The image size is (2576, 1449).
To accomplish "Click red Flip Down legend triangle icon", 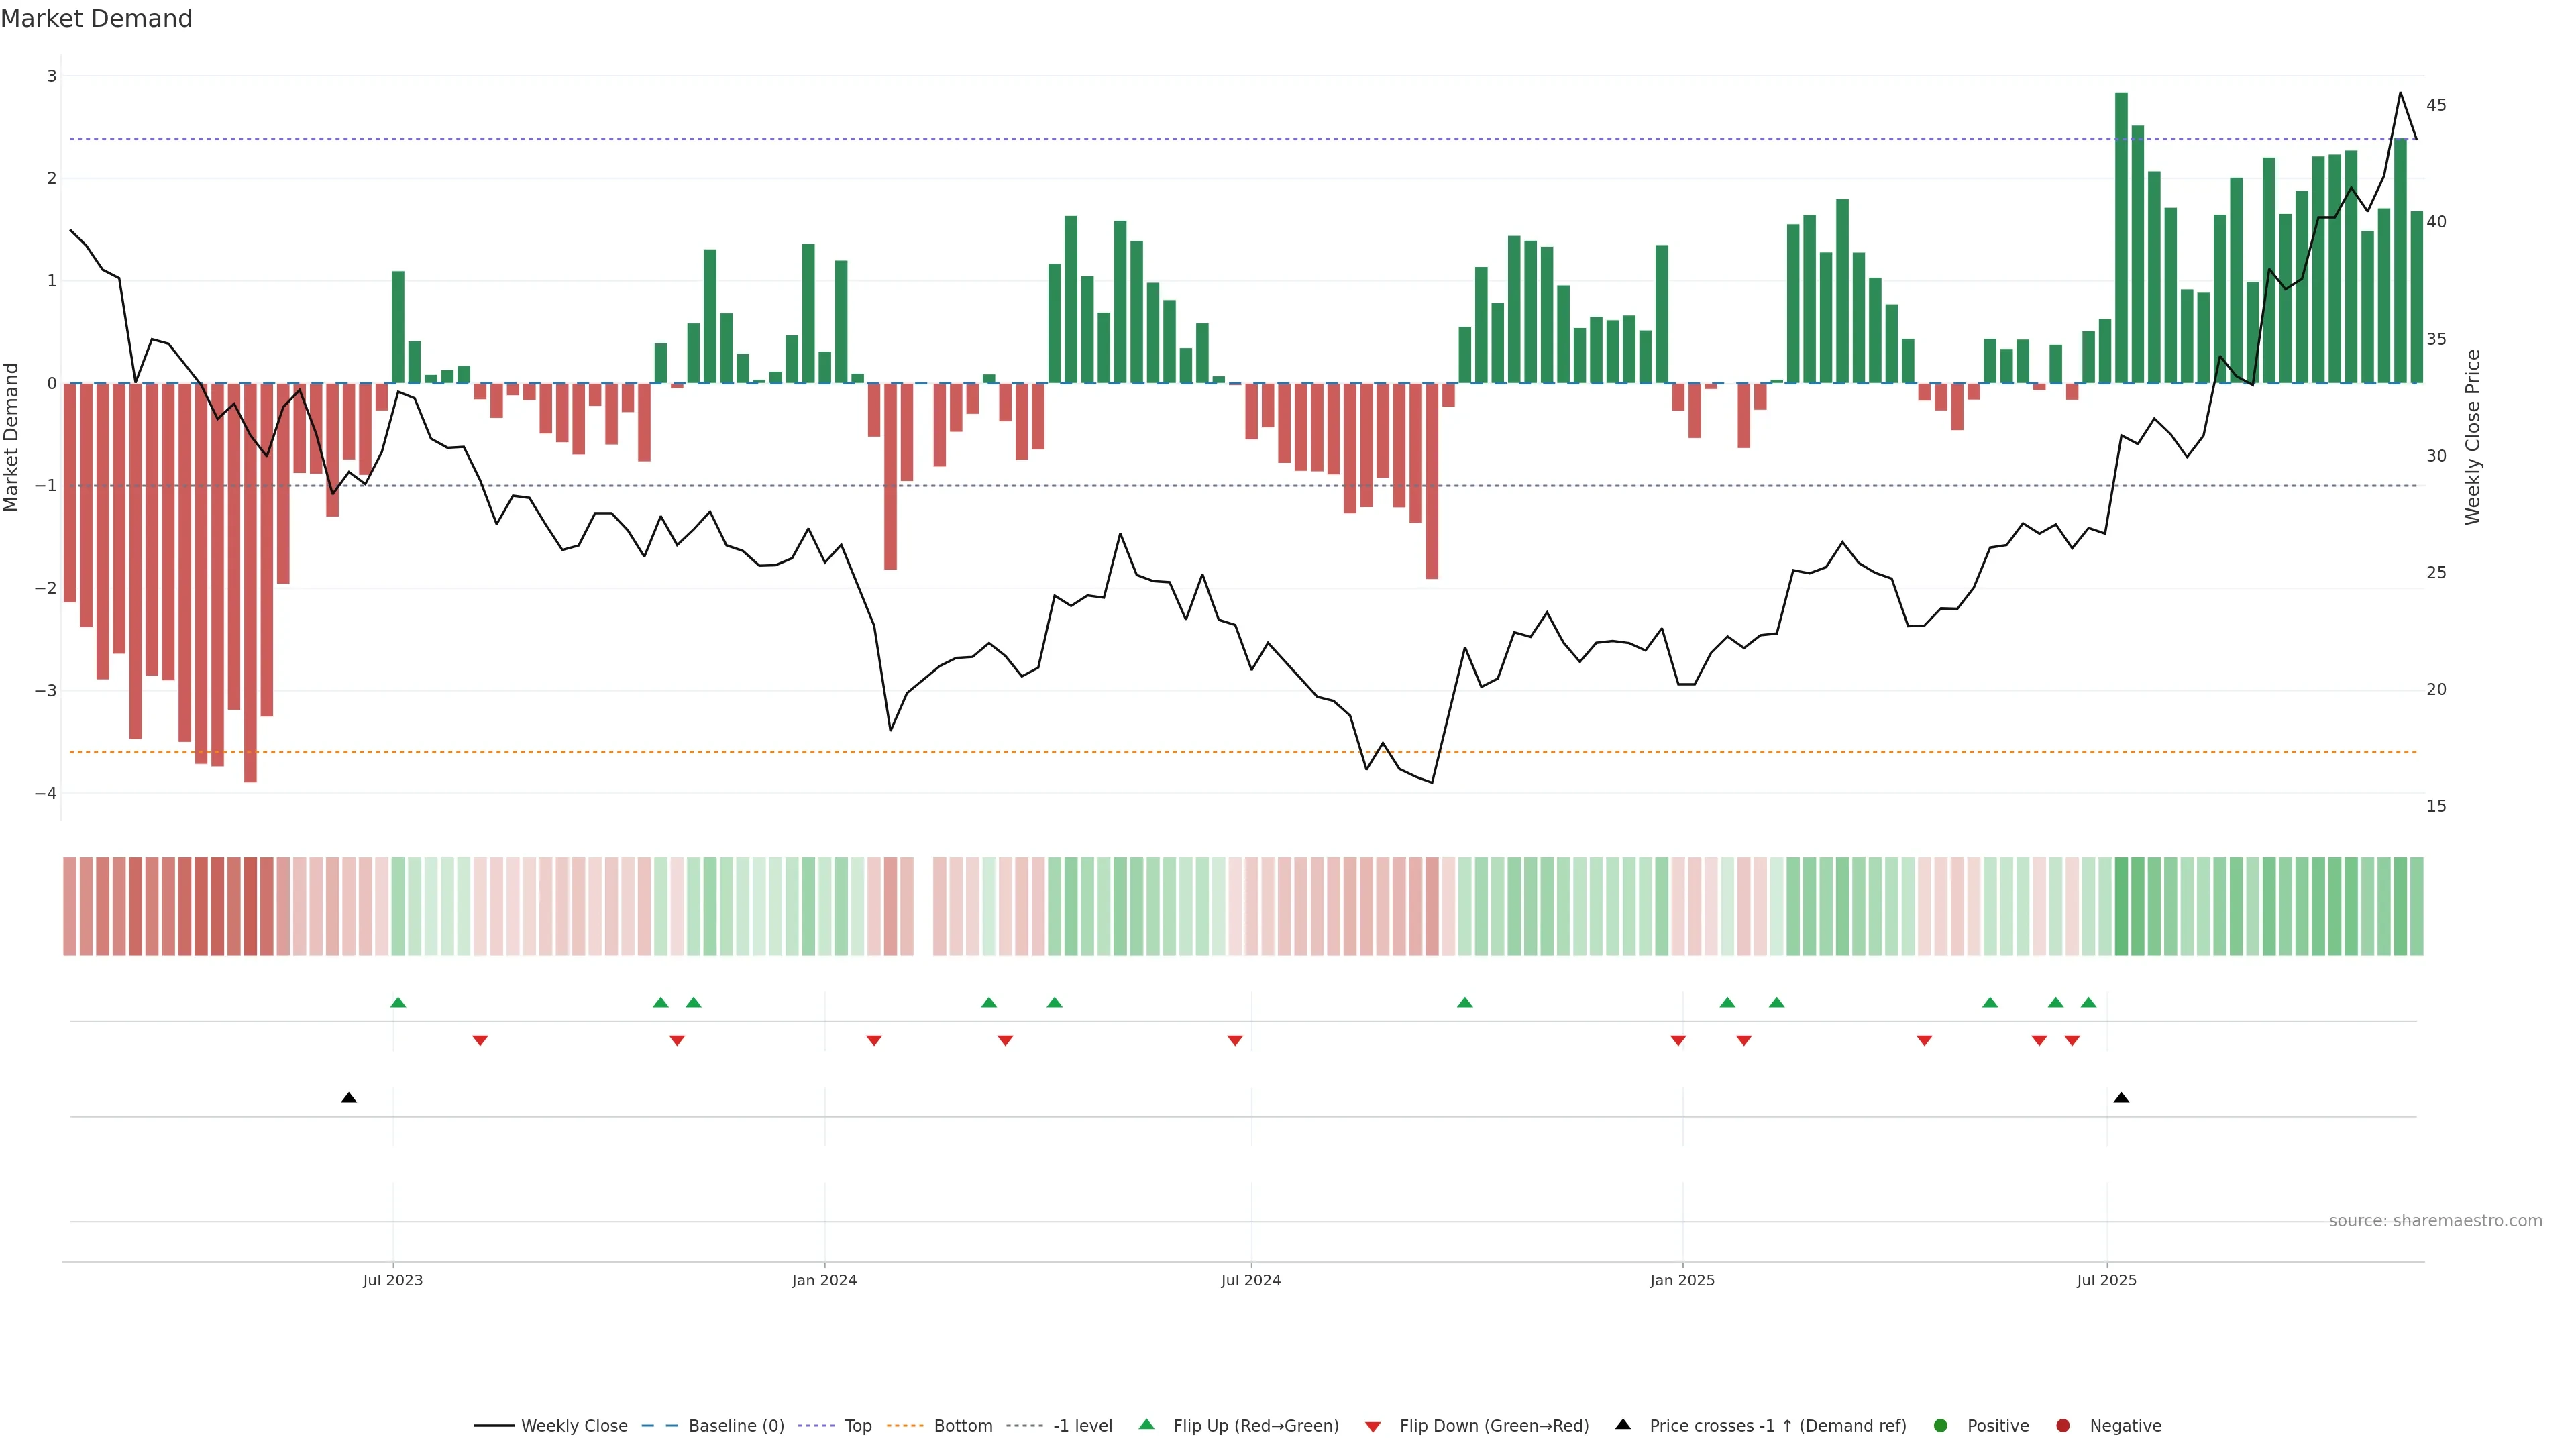I will 1373,1427.
